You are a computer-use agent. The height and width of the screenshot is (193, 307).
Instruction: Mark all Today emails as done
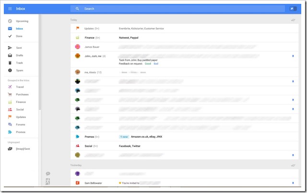coord(293,20)
